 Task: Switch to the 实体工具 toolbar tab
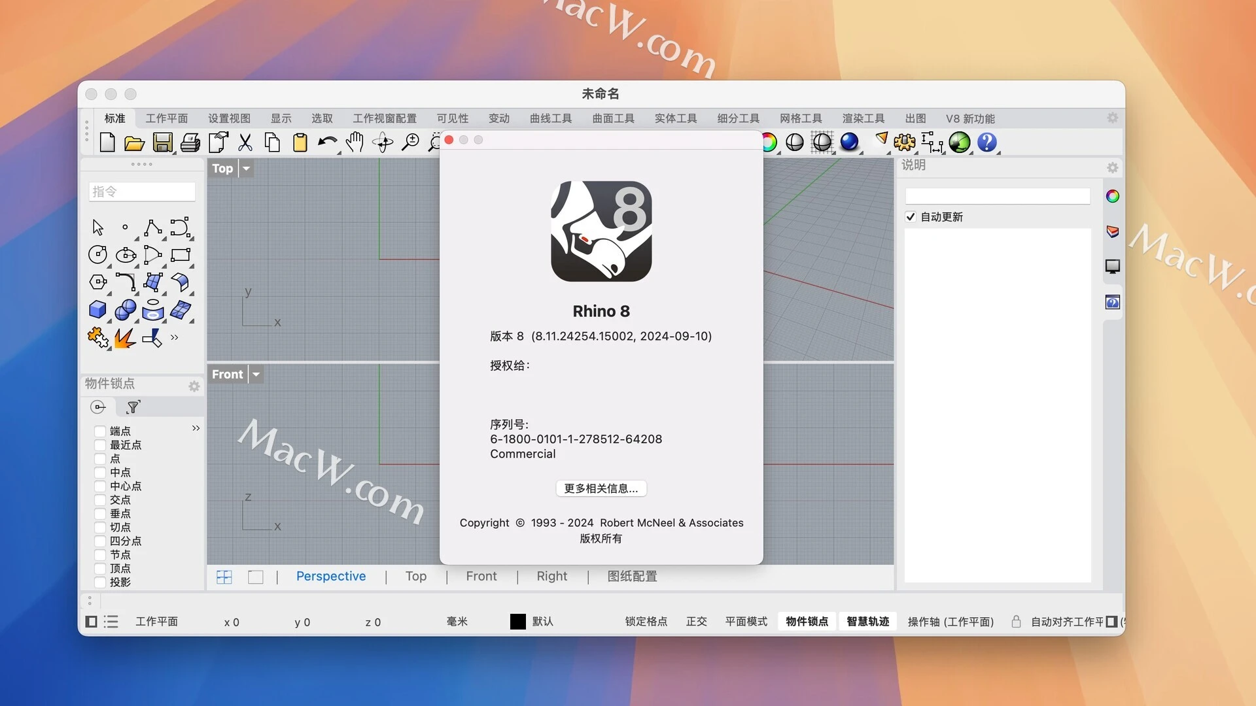point(676,118)
